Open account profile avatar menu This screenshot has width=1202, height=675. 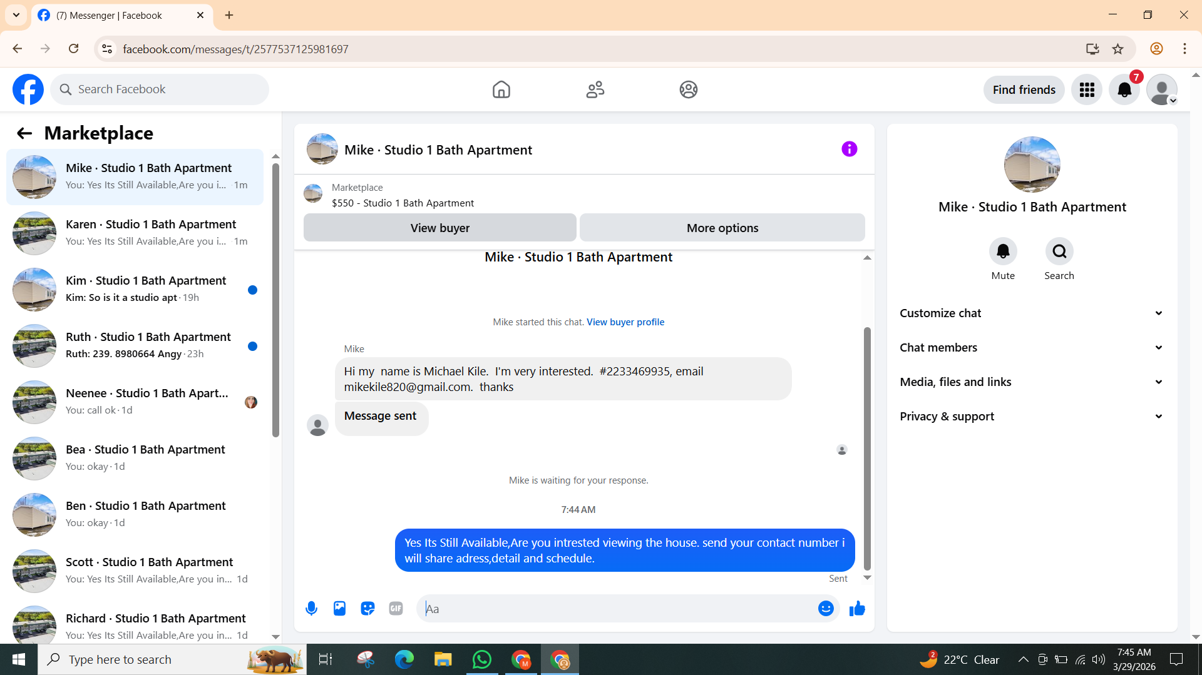1162,89
